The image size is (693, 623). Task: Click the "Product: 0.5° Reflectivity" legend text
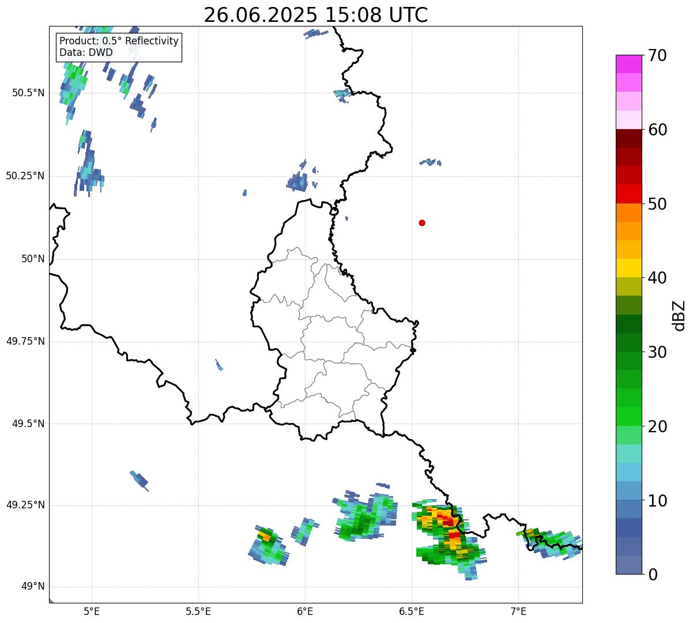click(119, 41)
